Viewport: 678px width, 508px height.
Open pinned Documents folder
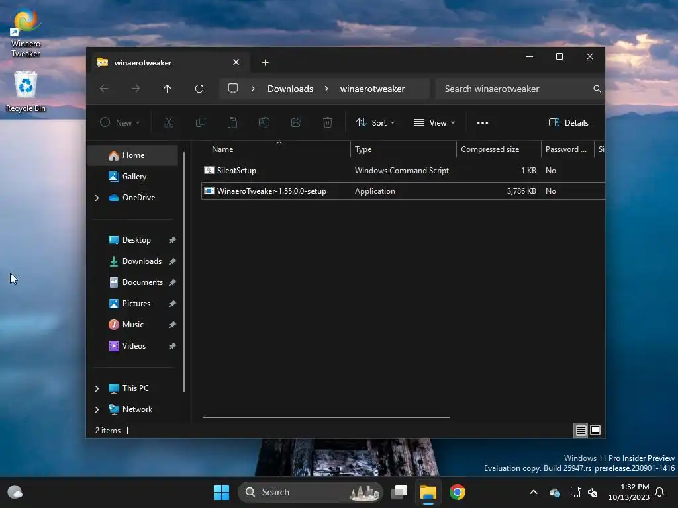[142, 282]
